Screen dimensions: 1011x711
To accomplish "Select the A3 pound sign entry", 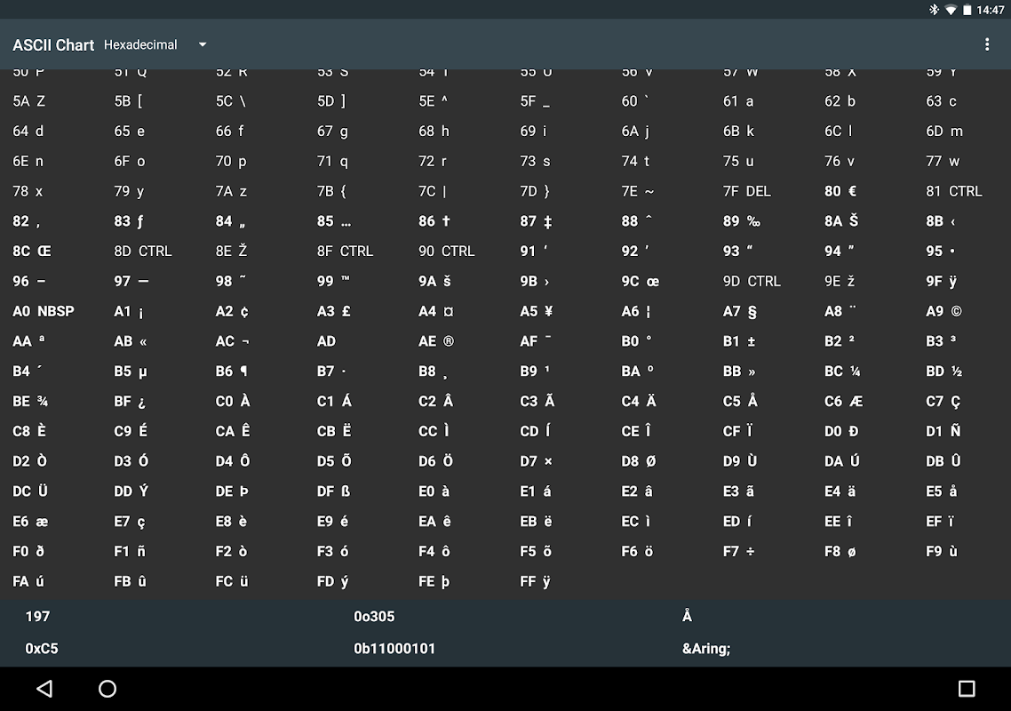I will [x=334, y=311].
